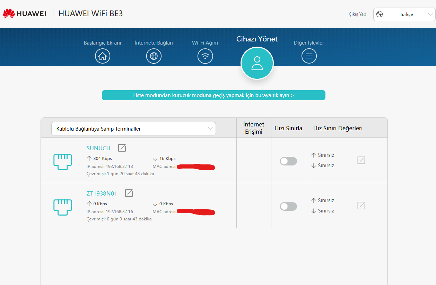Select the Başlangıç Ekranı tab label

[x=103, y=43]
